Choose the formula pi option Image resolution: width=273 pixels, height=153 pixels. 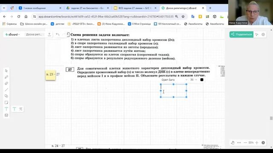click(21, 109)
